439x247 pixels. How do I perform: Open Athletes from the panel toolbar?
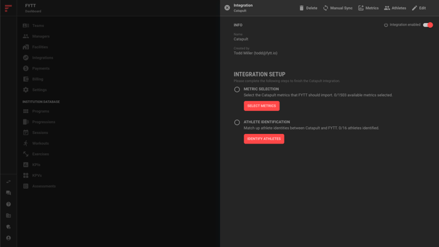click(x=395, y=8)
